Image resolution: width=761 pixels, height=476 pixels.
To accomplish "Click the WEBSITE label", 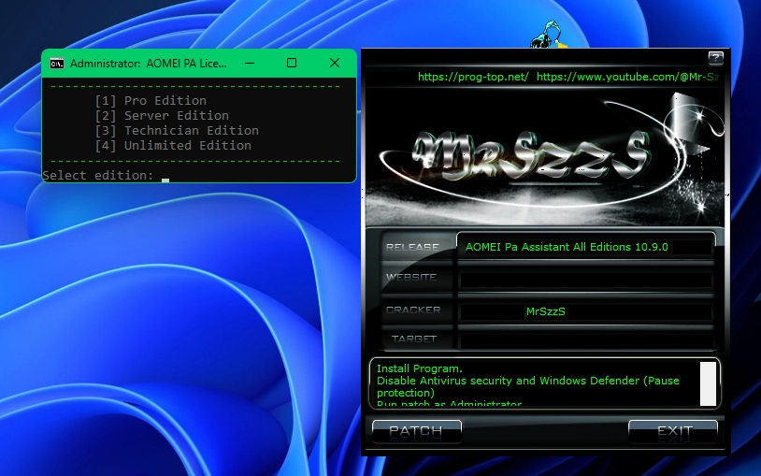I will coord(411,278).
